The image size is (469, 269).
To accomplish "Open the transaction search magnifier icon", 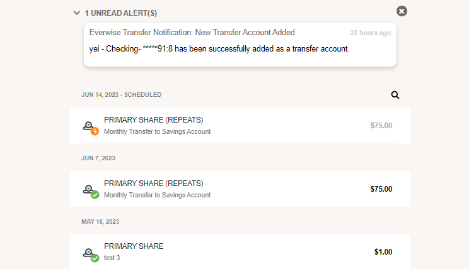I will pos(395,95).
